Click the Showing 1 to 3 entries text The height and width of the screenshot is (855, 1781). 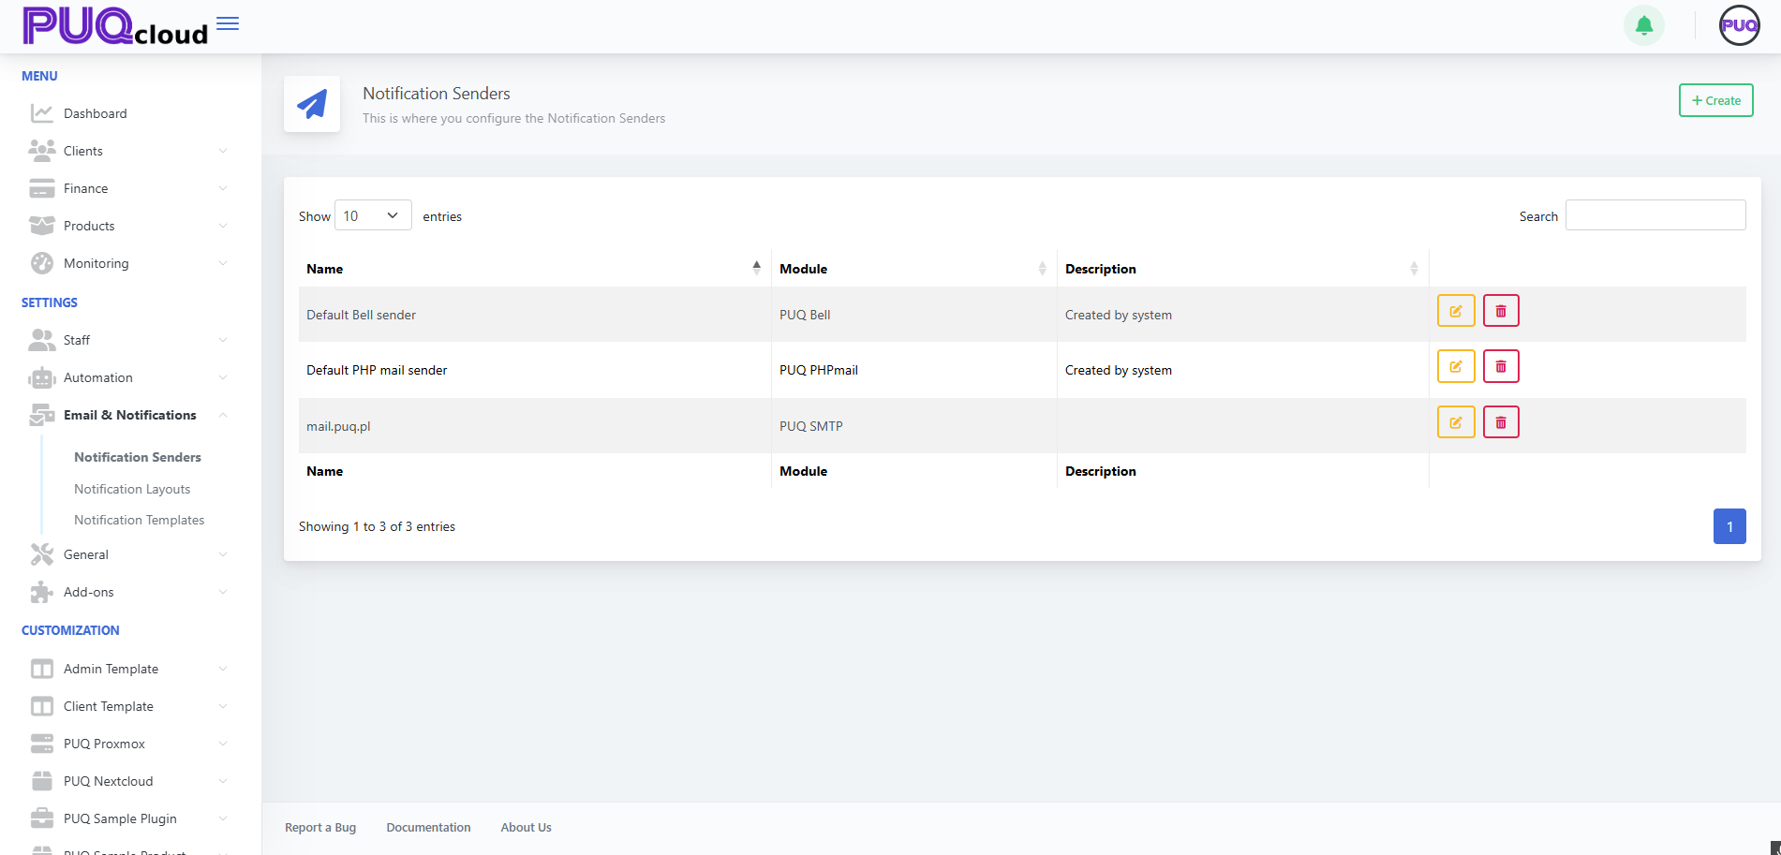tap(377, 526)
